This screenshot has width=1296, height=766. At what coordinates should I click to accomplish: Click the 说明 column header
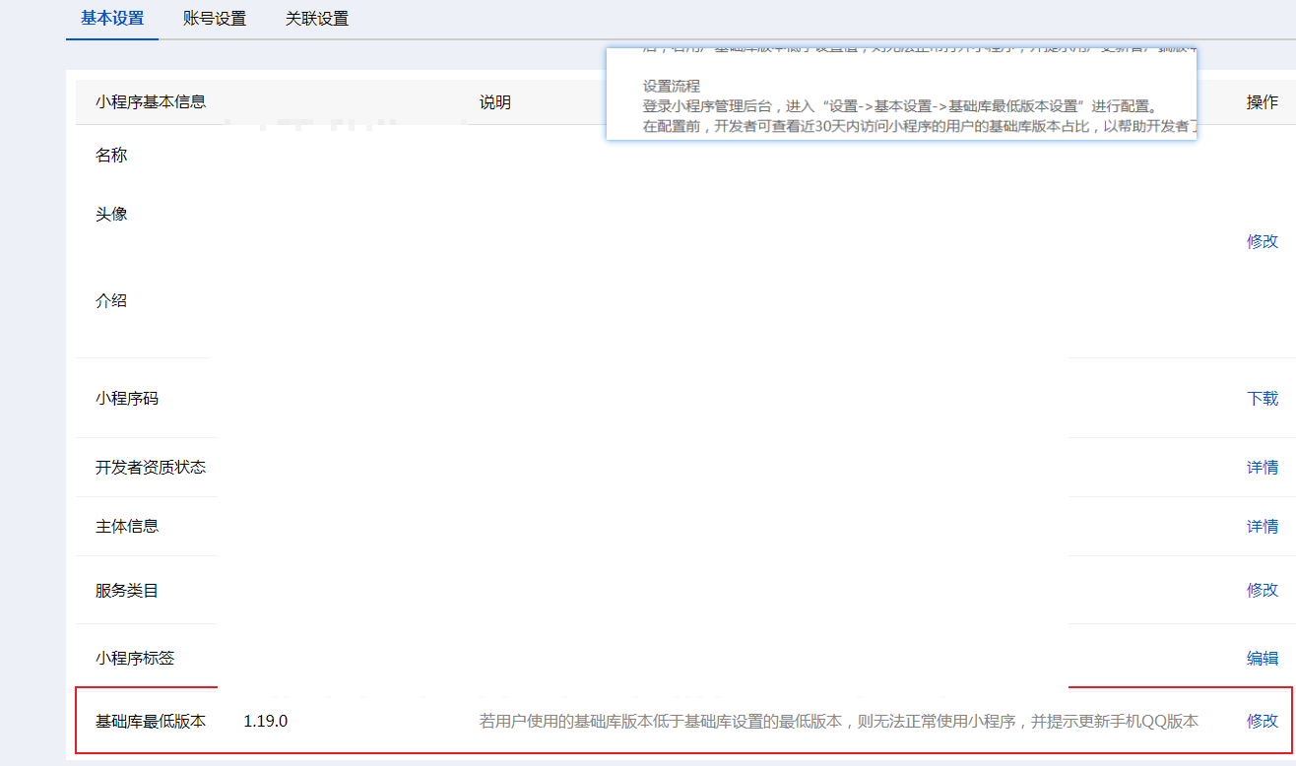[495, 101]
